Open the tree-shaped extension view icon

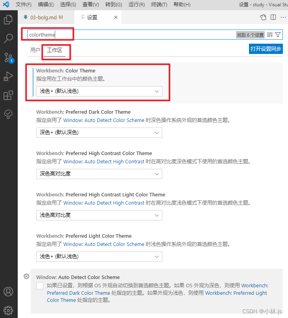coord(8,114)
